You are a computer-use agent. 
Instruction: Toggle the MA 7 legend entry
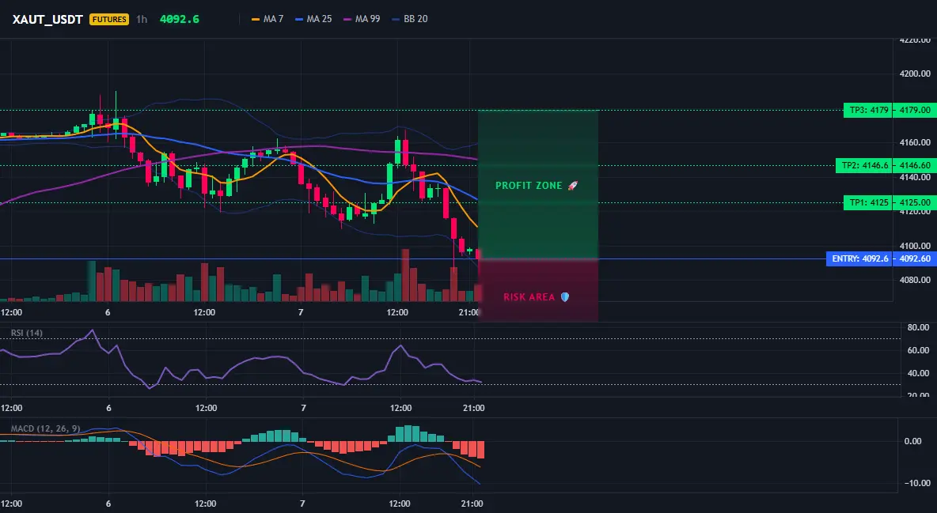[x=267, y=19]
